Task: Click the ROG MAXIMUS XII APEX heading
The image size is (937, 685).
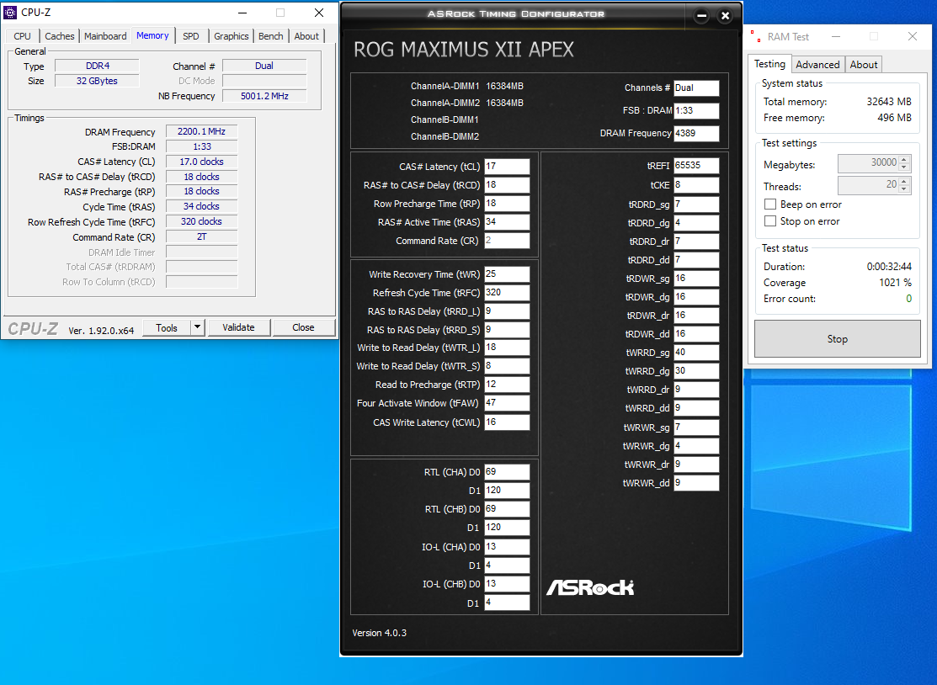Action: (x=464, y=50)
